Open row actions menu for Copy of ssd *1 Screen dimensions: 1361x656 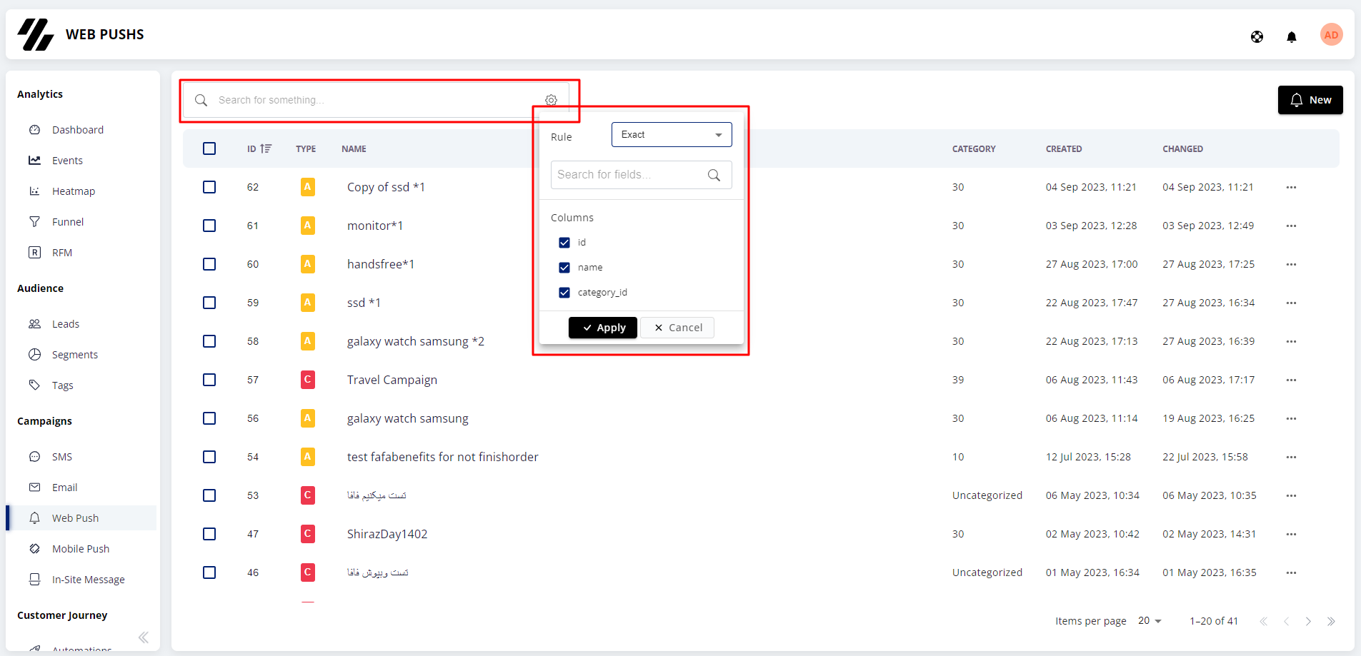pyautogui.click(x=1291, y=187)
